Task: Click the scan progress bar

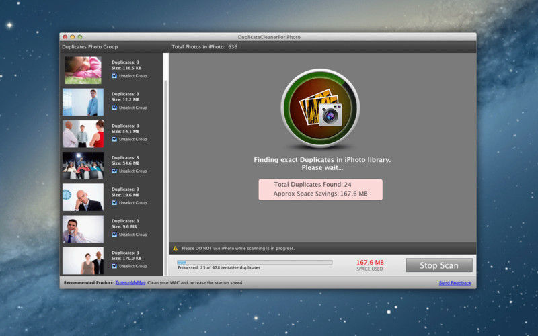Action: pos(254,262)
